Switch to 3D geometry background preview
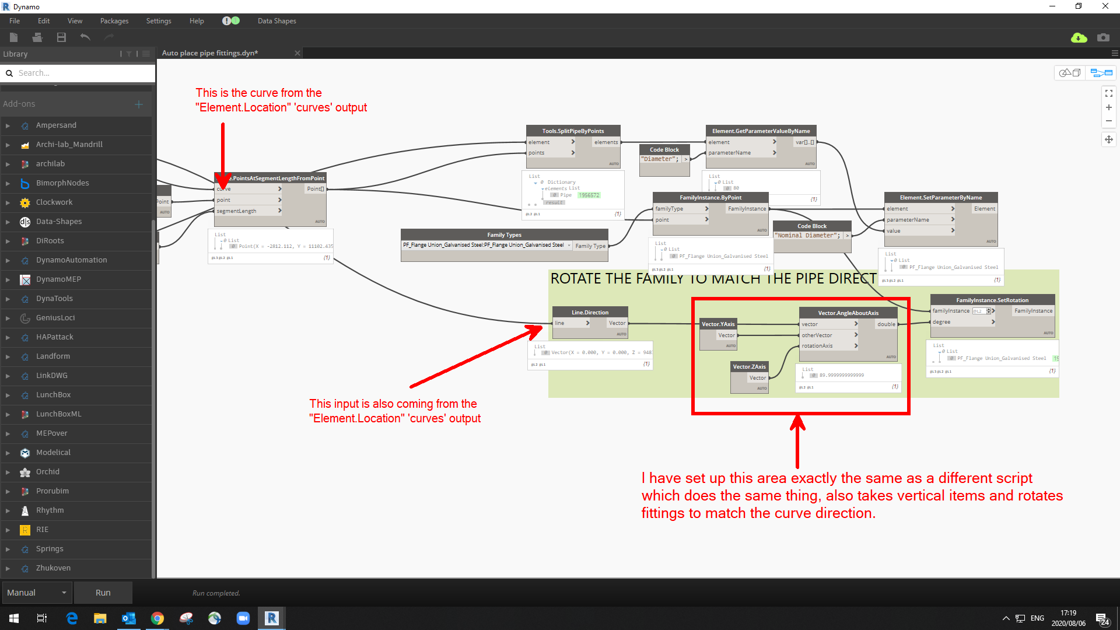This screenshot has width=1120, height=630. point(1070,73)
